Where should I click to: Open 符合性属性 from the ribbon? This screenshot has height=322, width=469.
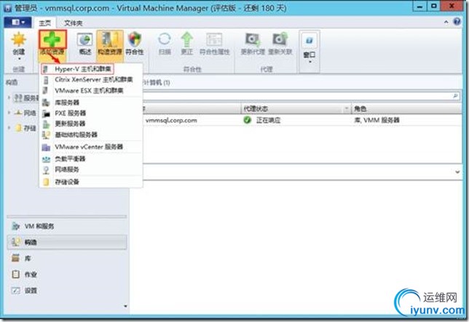pyautogui.click(x=214, y=44)
